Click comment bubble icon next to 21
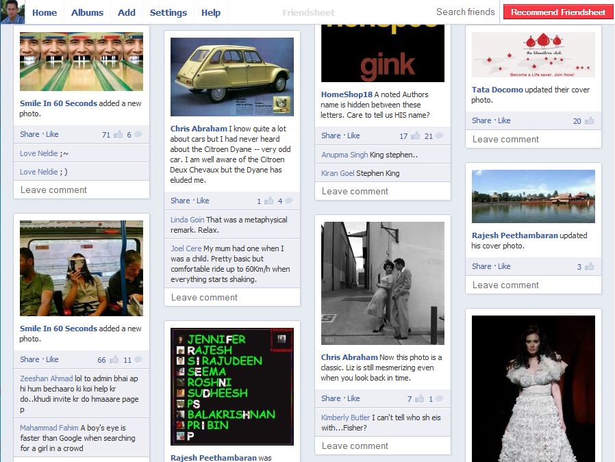615x462 pixels. pyautogui.click(x=439, y=136)
